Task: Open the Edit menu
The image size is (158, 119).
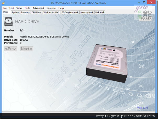Action: pyautogui.click(x=12, y=8)
